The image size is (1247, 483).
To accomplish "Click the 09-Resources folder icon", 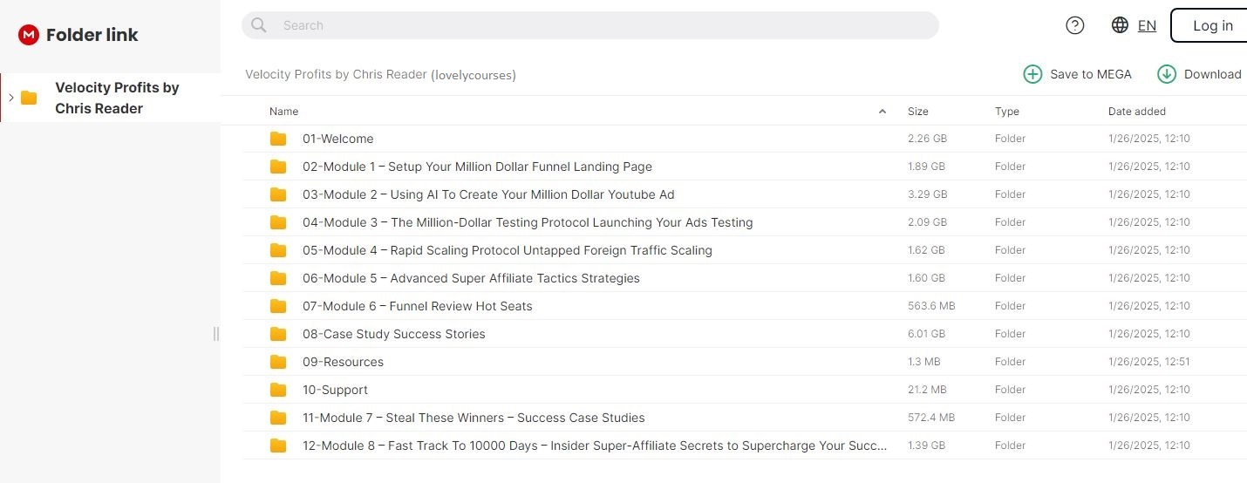I will [x=278, y=362].
